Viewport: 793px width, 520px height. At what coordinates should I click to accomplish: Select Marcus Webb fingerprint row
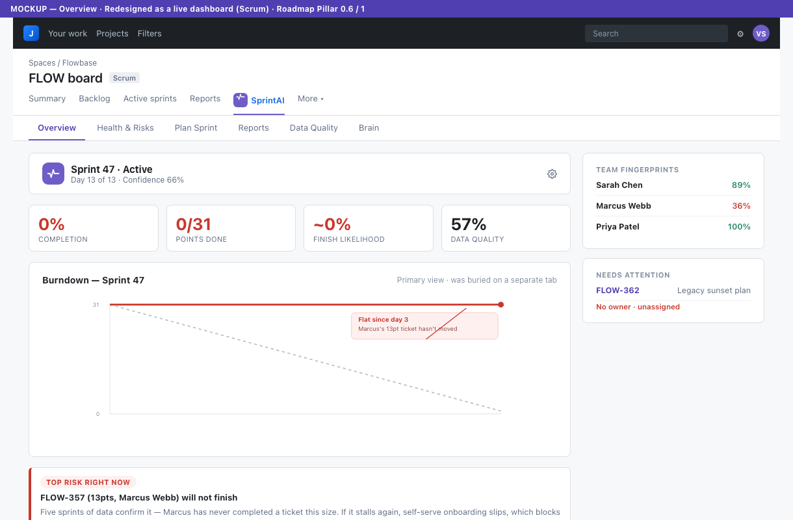tap(673, 206)
